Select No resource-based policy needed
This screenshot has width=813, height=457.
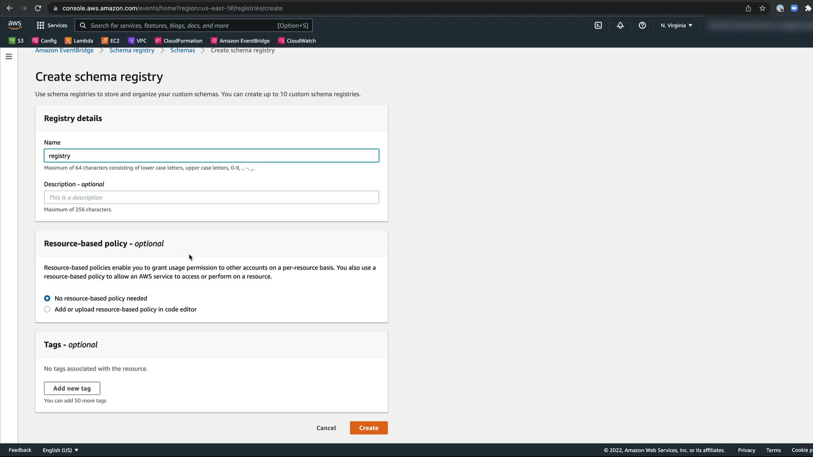pyautogui.click(x=47, y=298)
